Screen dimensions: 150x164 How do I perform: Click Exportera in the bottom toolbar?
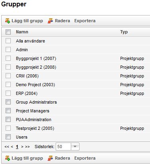click(x=85, y=158)
